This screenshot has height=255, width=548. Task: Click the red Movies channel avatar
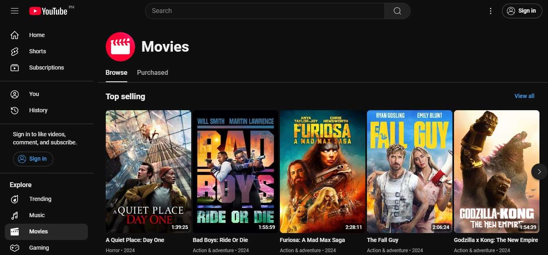pyautogui.click(x=120, y=47)
